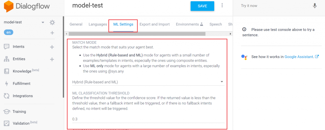
Task: Click the Integrations sync icon
Action: [6, 96]
